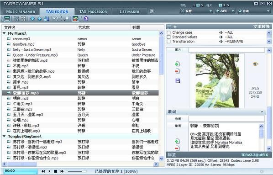Viewport: 273px width, 175px height.
Task: Click the green import cover image icon
Action: 178,64
